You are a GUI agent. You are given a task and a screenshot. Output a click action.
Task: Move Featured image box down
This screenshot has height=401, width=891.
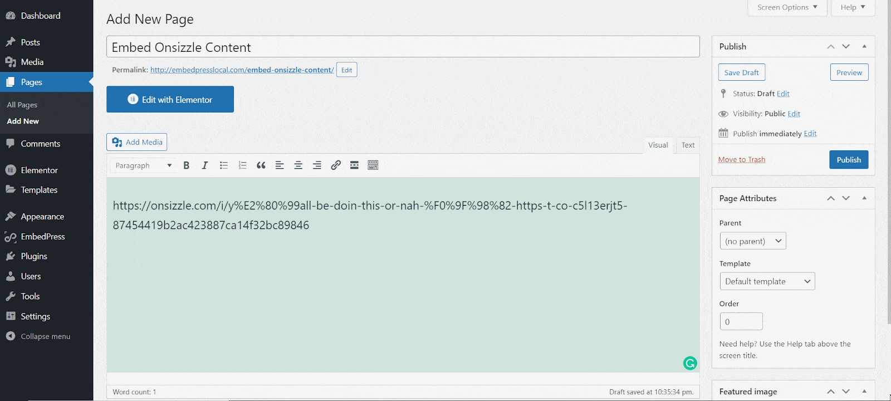tap(846, 392)
